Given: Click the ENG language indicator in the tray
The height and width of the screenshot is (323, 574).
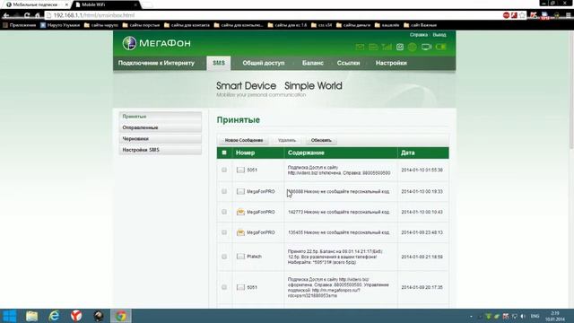Looking at the screenshot, I should pyautogui.click(x=535, y=316).
